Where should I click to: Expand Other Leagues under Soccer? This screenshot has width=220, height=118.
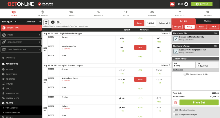point(13,113)
